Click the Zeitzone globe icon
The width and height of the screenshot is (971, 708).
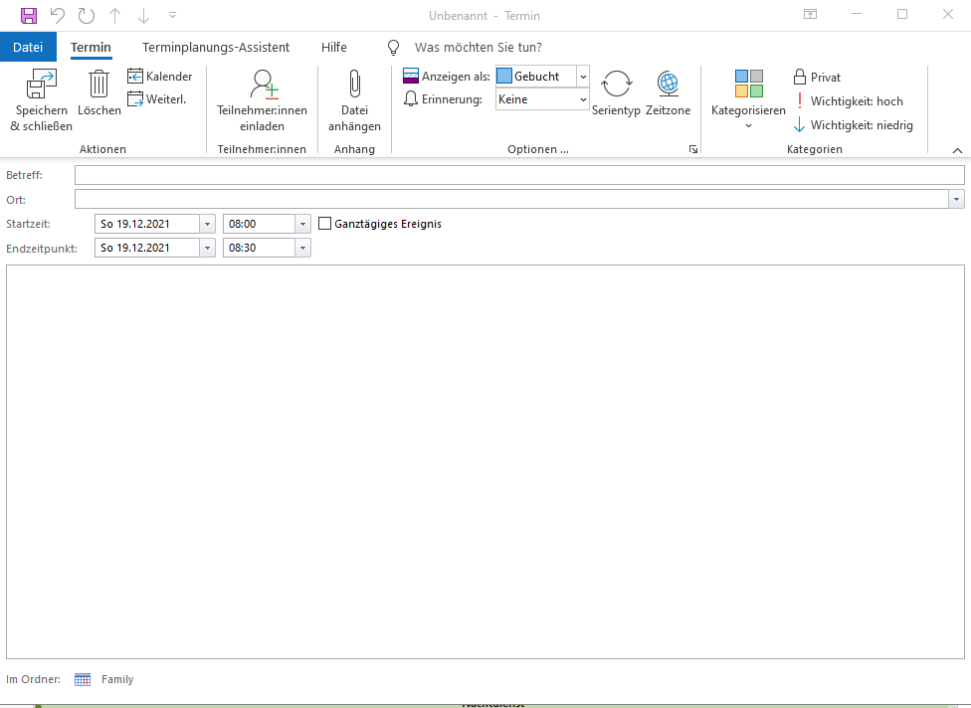pyautogui.click(x=668, y=85)
